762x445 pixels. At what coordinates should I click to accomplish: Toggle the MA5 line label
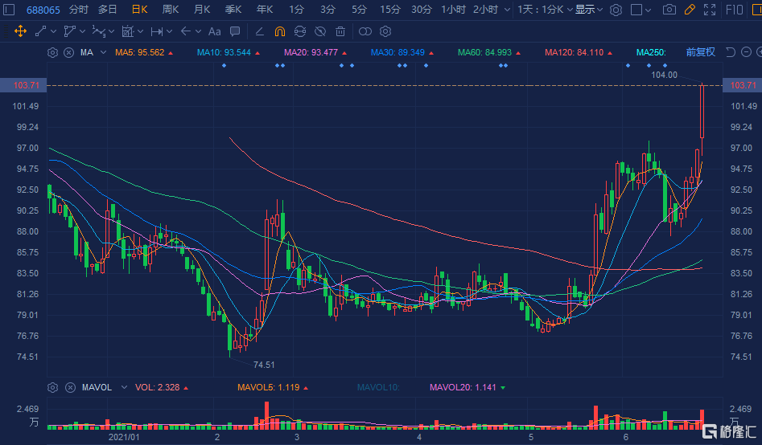pyautogui.click(x=140, y=52)
